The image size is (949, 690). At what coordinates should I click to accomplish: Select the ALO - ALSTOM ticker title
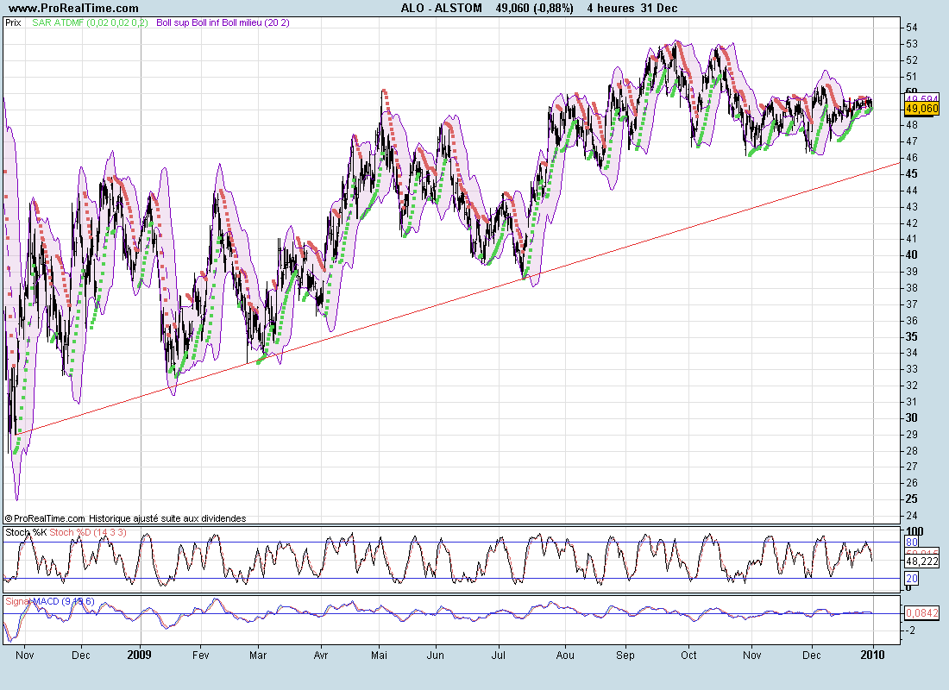point(441,9)
